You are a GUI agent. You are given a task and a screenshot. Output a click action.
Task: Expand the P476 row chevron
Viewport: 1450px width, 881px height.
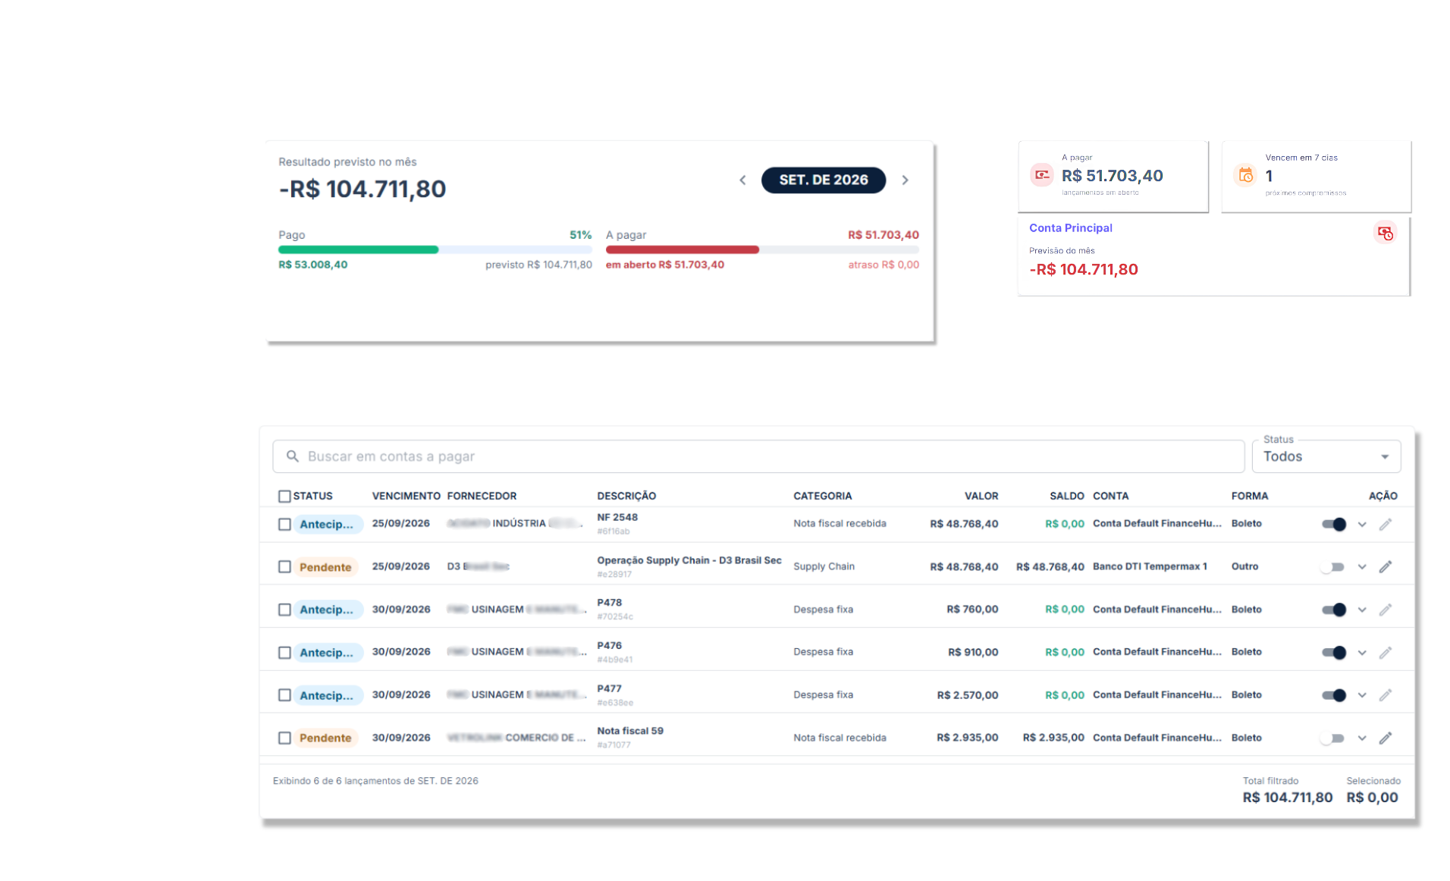(x=1362, y=652)
